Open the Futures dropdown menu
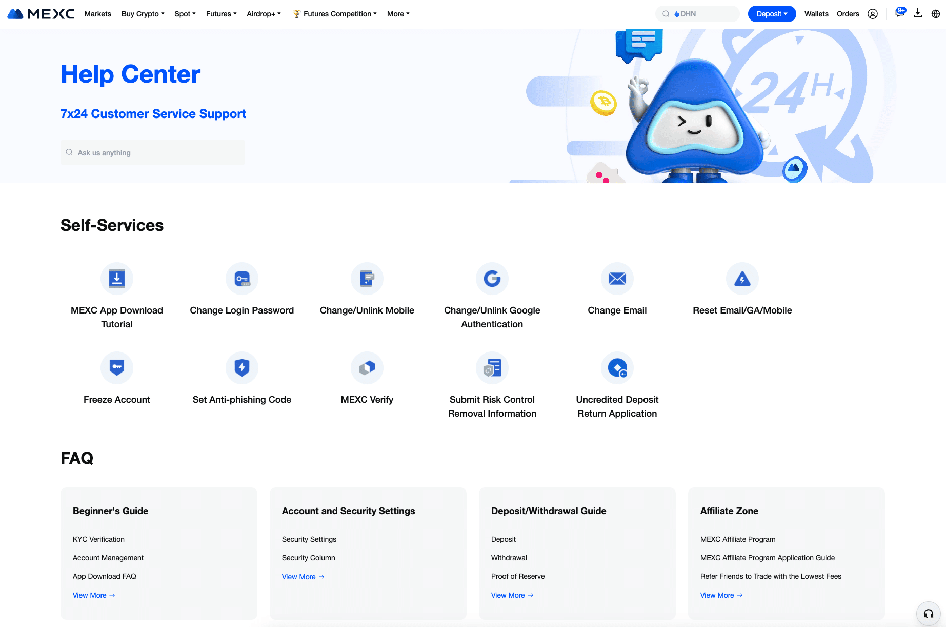This screenshot has height=627, width=946. (x=222, y=14)
